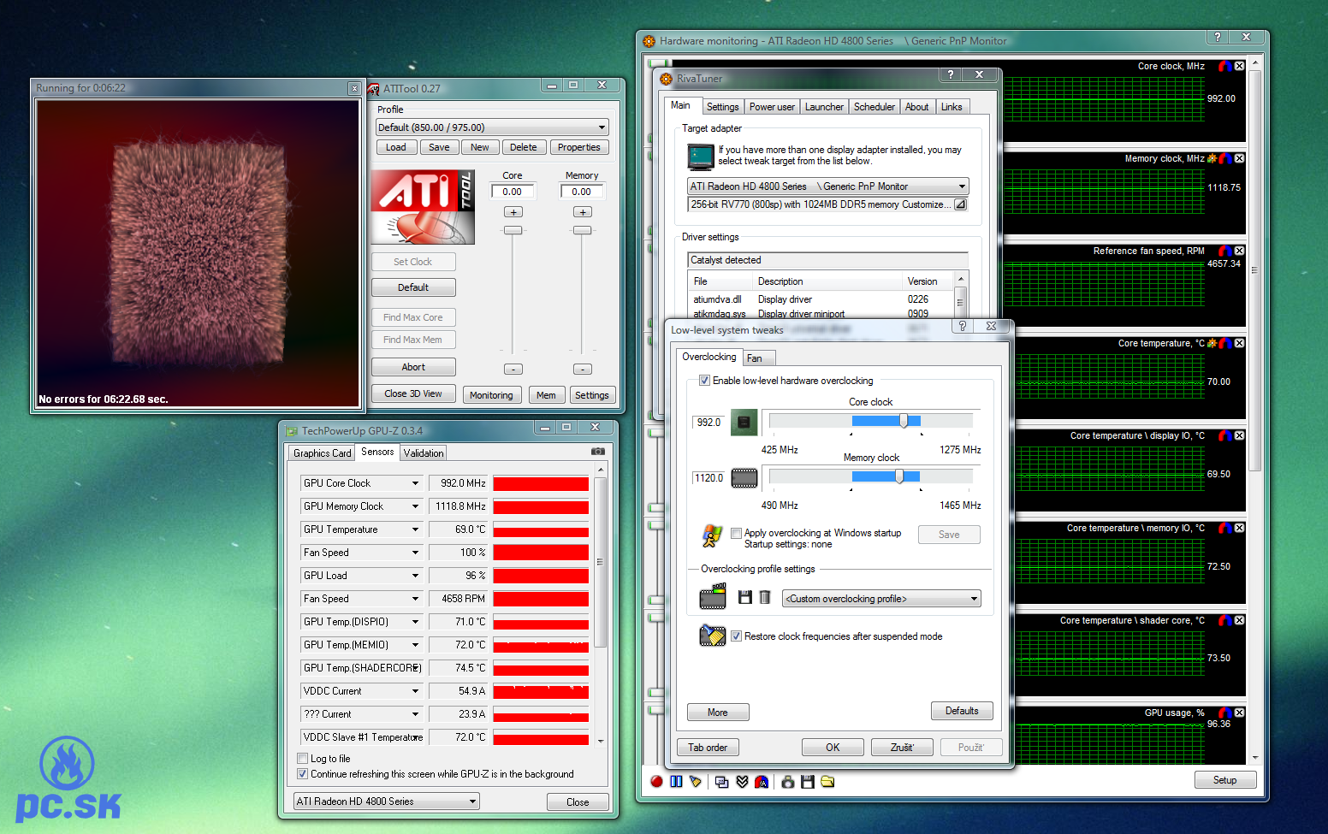The image size is (1328, 834).
Task: Close the GPU usage graph with its X
Action: [x=1239, y=713]
